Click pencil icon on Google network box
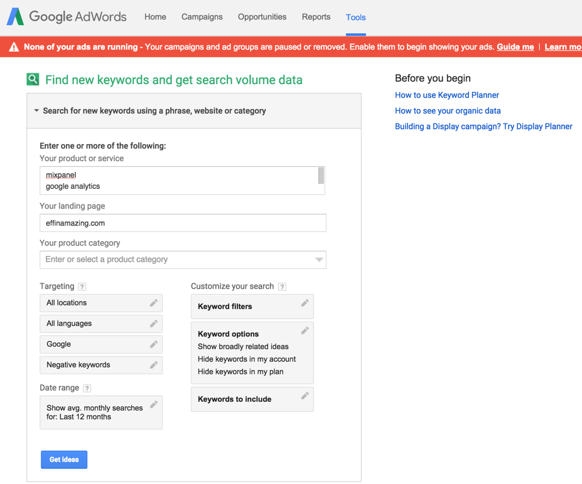 point(154,344)
